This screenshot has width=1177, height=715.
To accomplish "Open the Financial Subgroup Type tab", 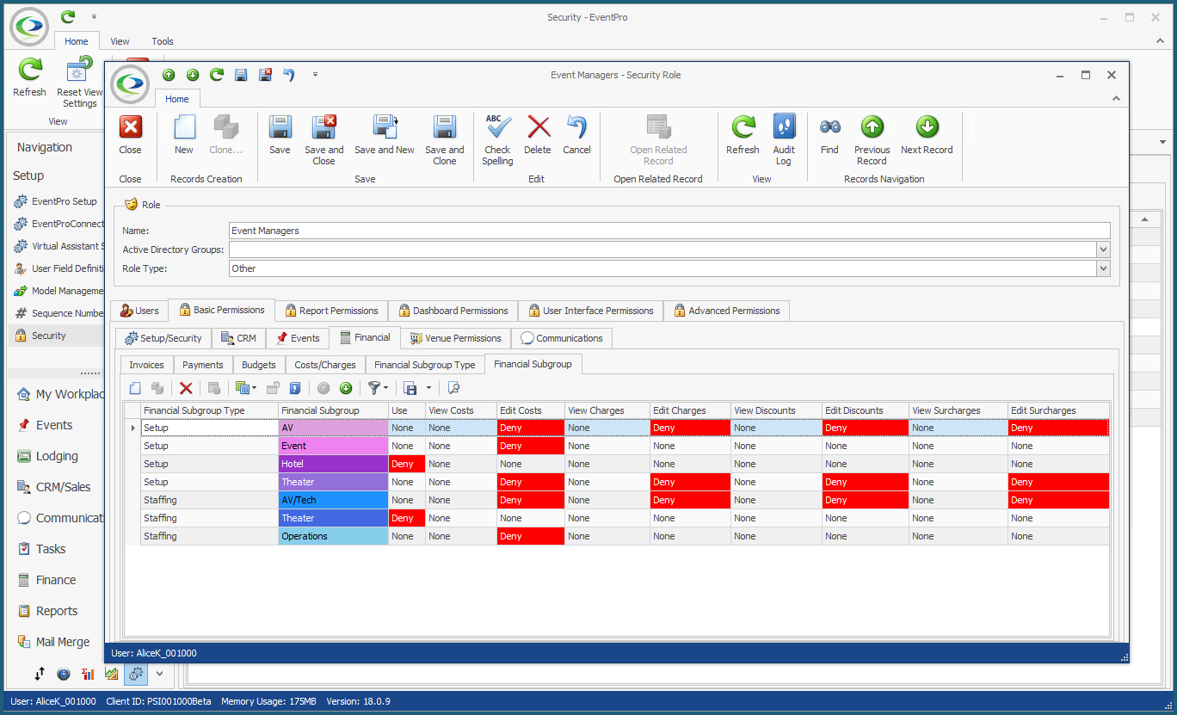I will pyautogui.click(x=424, y=365).
